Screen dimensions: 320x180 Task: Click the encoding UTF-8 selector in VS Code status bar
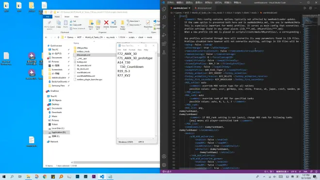[293, 172]
